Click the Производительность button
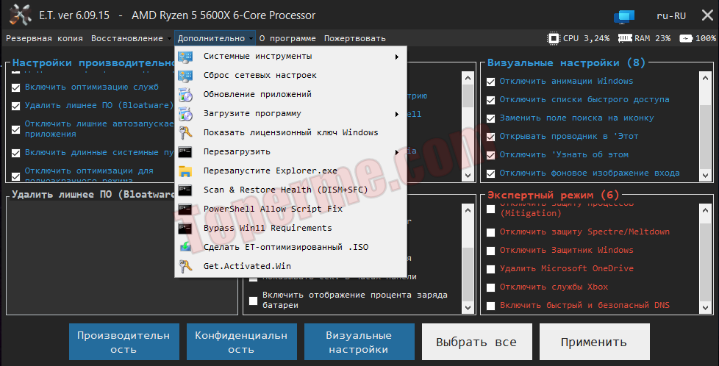Screen dimensions: 719x366 coord(124,342)
